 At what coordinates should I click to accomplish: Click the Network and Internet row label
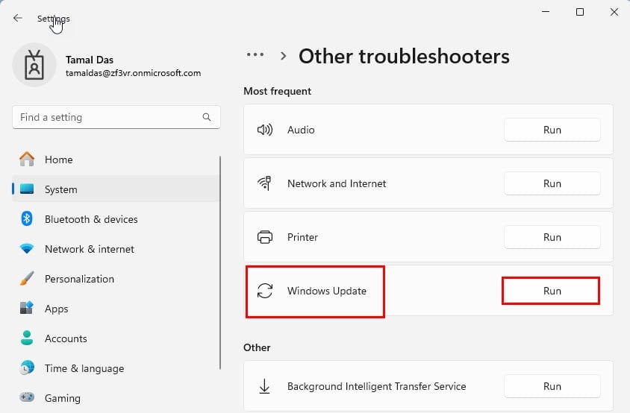[x=337, y=183]
